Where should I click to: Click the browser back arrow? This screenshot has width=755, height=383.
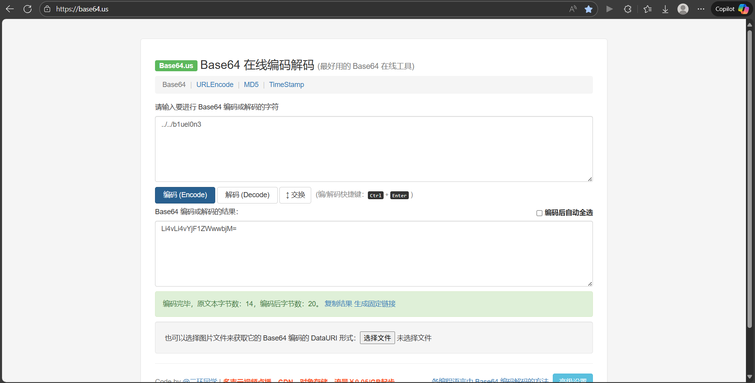coord(10,9)
